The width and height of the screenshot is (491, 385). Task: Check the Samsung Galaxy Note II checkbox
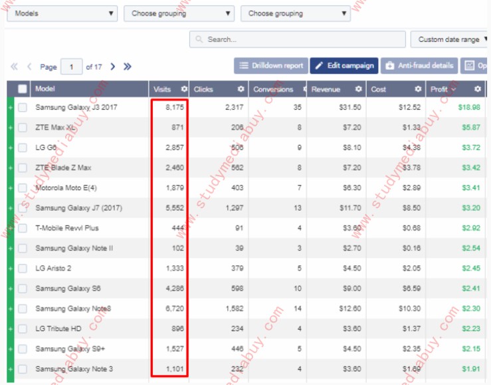point(23,249)
